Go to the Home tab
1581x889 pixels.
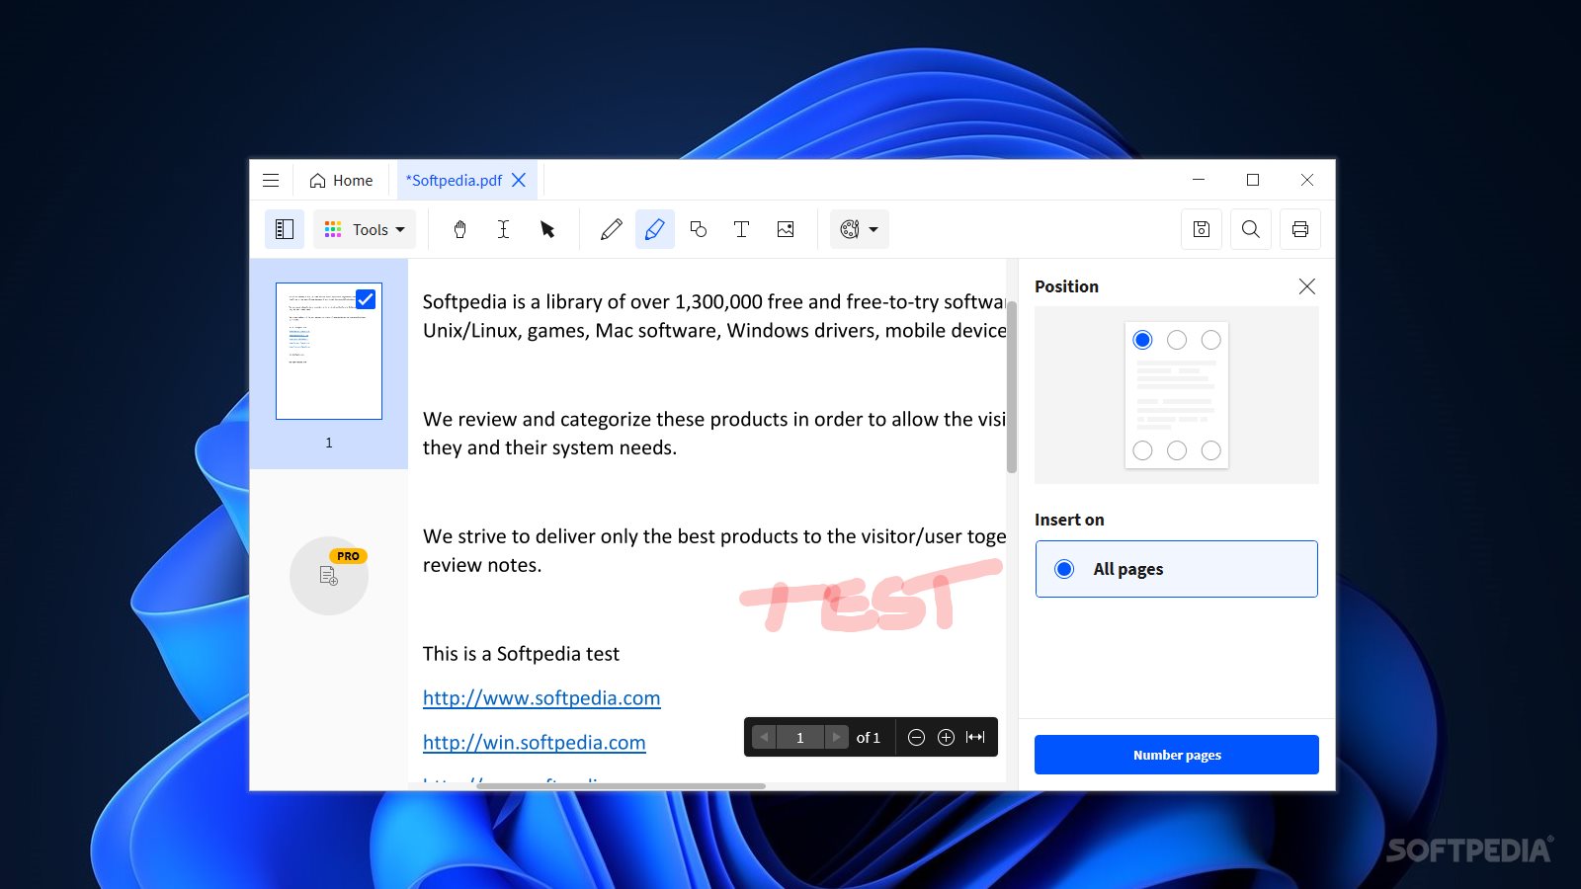point(341,180)
